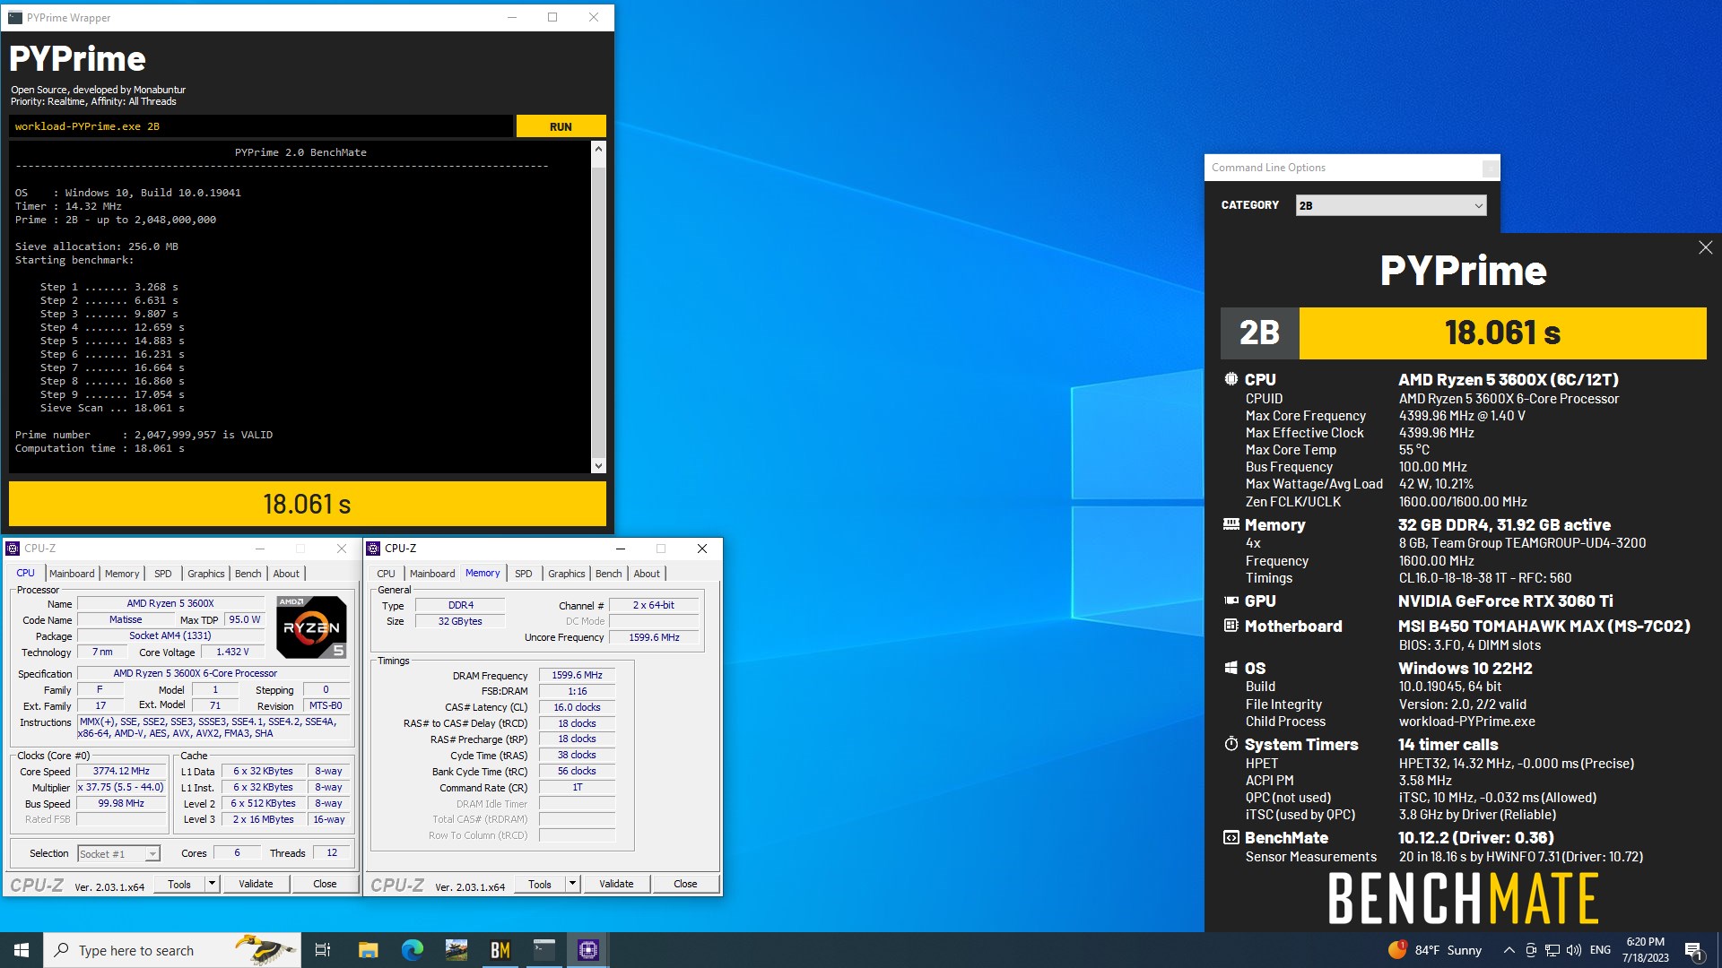Select About tab in right CPU-Z window
Screen dimensions: 1722x968
coord(647,574)
